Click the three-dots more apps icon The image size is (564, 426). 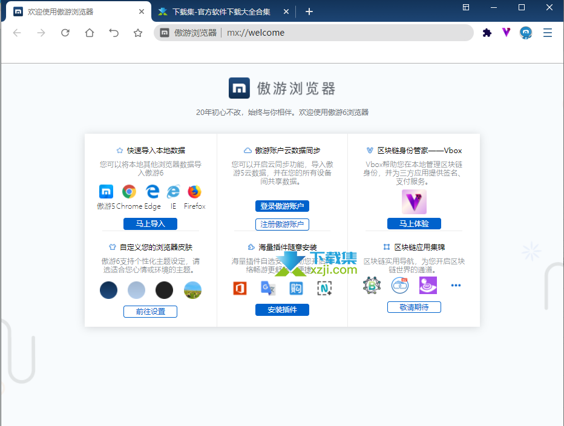[x=456, y=286]
